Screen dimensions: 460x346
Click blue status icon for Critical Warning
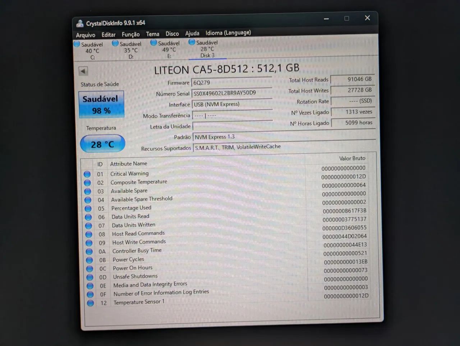87,174
